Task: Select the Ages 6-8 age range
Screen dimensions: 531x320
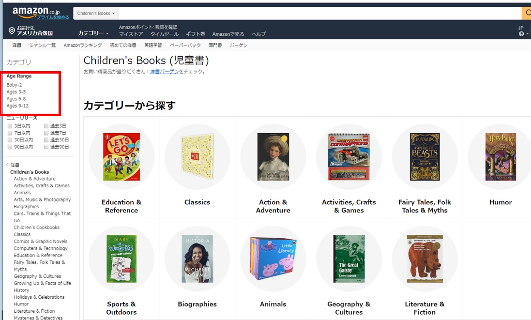Action: click(x=16, y=99)
